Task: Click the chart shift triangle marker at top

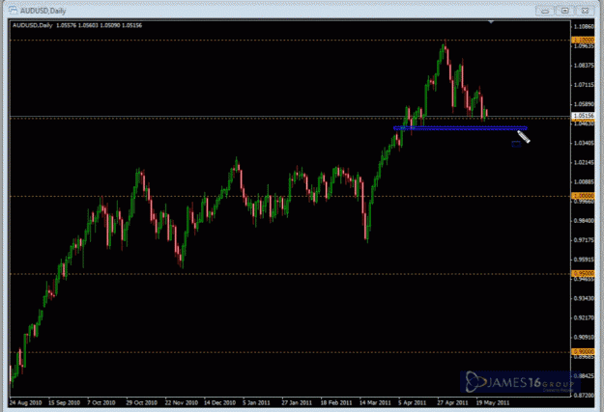Action: coord(491,22)
